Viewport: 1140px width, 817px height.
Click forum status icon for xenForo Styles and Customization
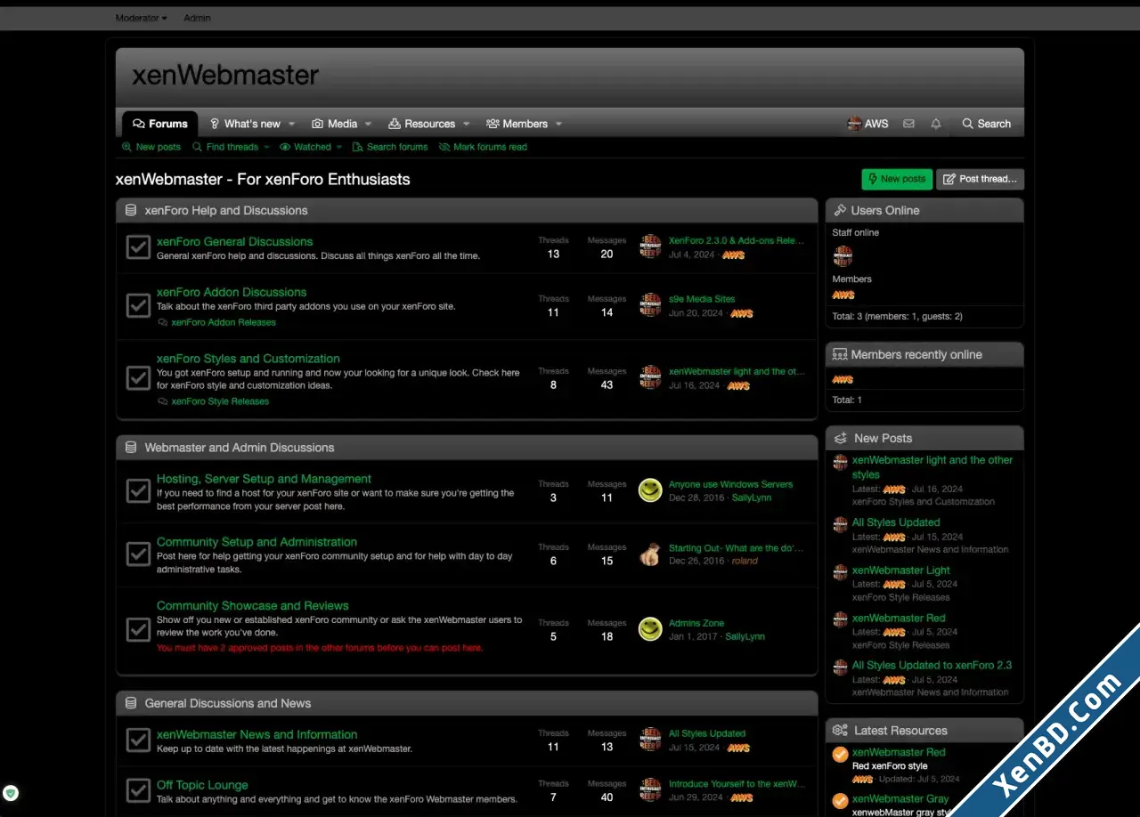(138, 378)
